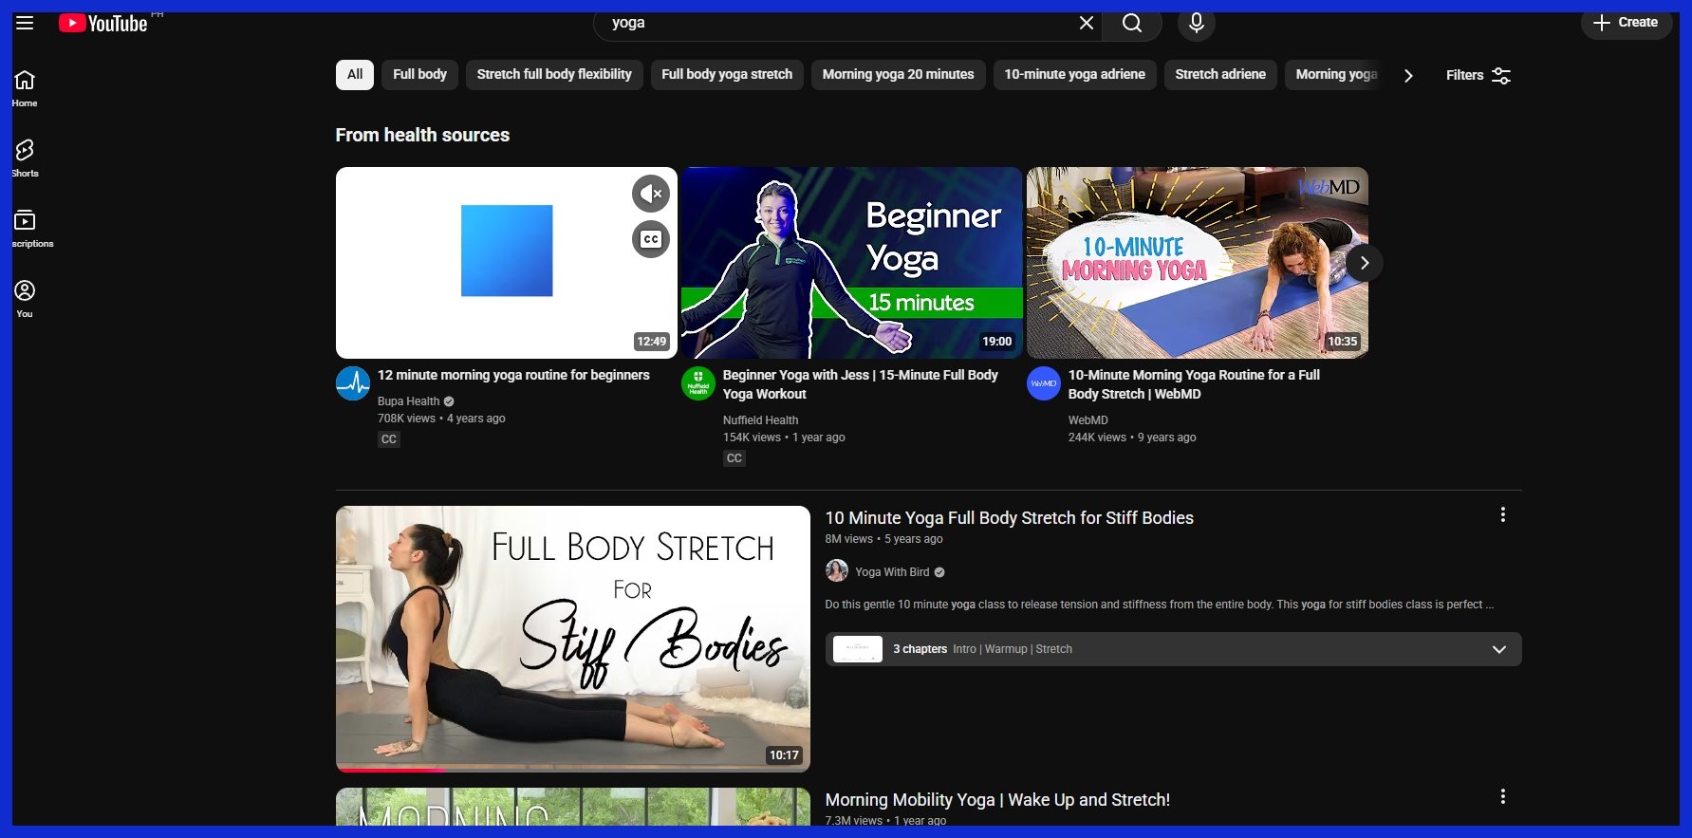The width and height of the screenshot is (1692, 838).
Task: Open the hamburger guide menu
Action: pos(25,23)
